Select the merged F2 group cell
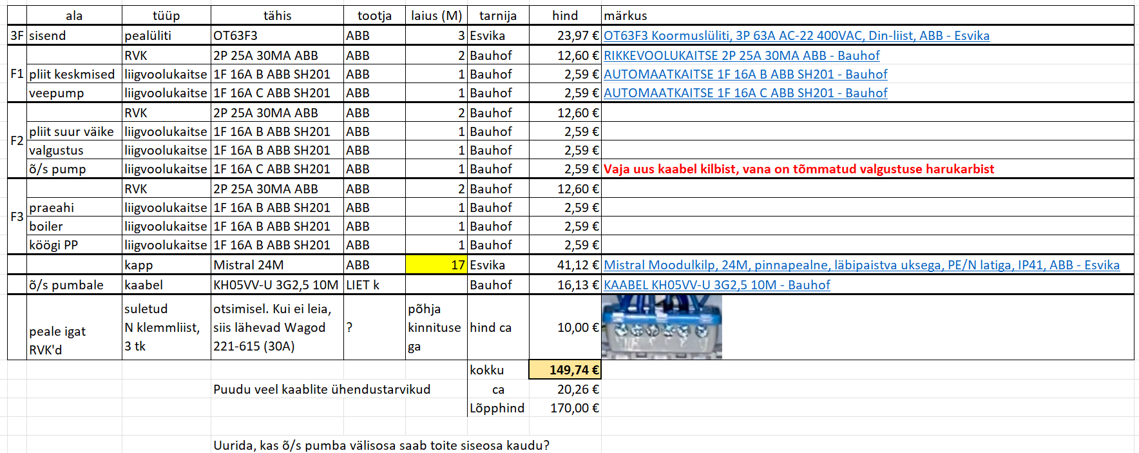 click(17, 140)
